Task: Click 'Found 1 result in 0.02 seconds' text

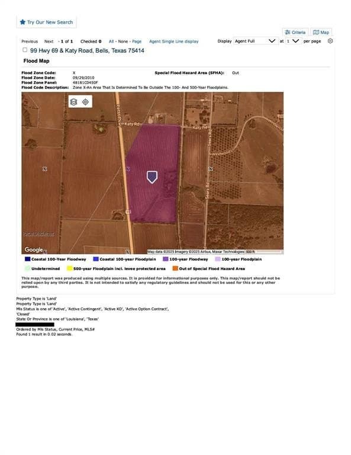Action: click(x=44, y=334)
